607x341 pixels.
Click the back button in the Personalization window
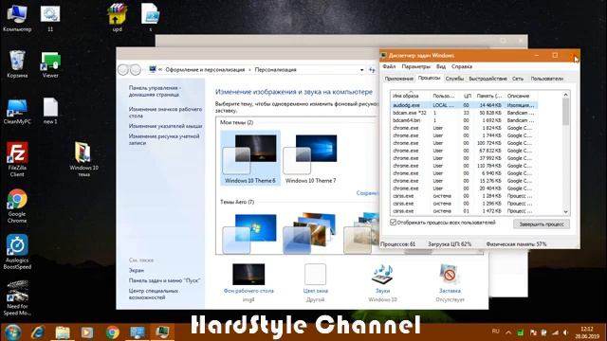click(123, 69)
